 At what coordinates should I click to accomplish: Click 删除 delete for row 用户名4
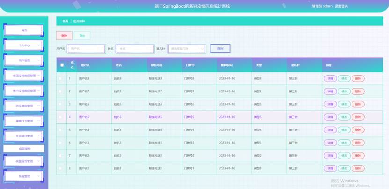coord(358,130)
